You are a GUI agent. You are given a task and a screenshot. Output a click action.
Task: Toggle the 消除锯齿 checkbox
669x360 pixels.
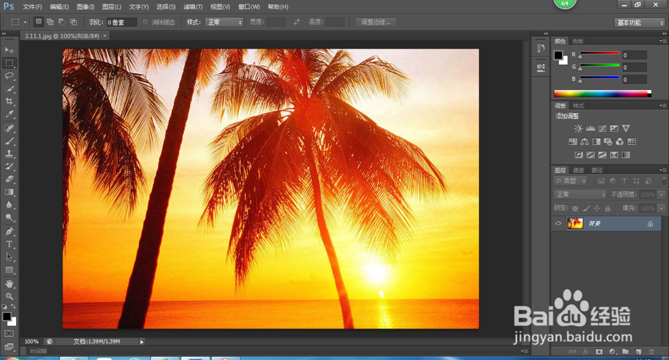(145, 22)
